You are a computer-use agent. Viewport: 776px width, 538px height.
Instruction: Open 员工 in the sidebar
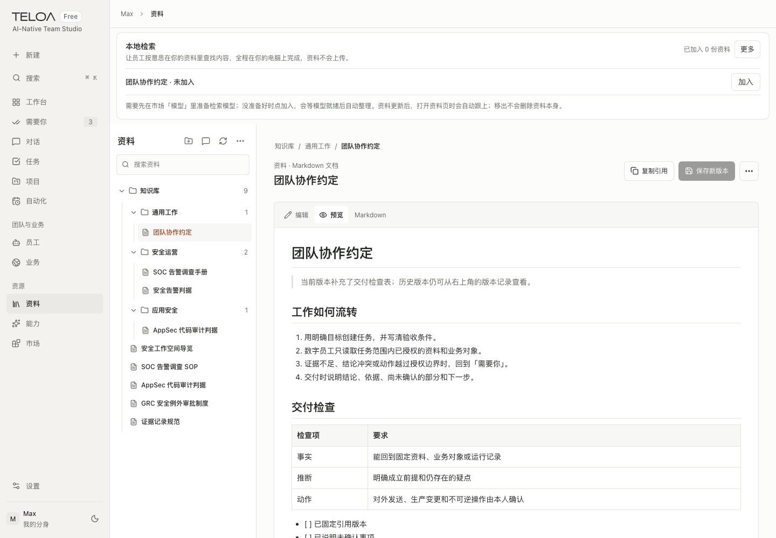54,243
